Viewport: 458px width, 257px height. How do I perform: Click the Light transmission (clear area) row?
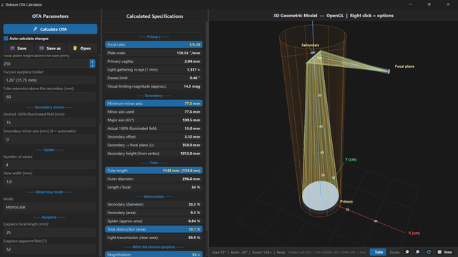point(154,238)
